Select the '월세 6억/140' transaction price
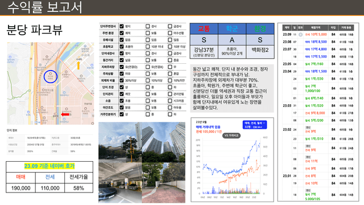The height and width of the screenshot is (205, 364). coord(313,98)
